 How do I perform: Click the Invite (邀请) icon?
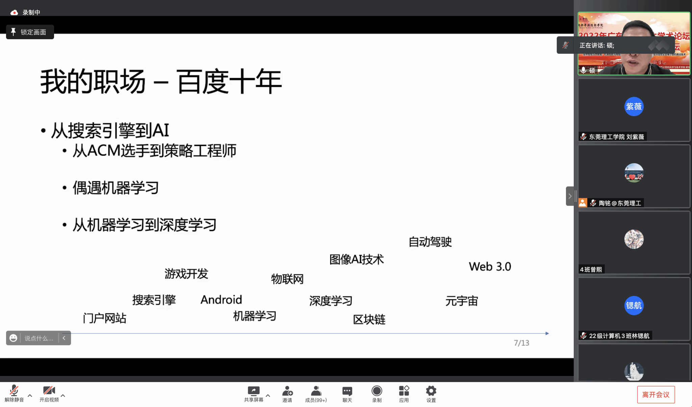point(287,391)
